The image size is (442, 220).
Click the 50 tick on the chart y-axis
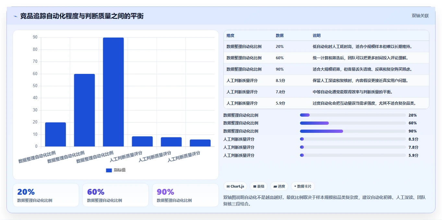click(35, 86)
